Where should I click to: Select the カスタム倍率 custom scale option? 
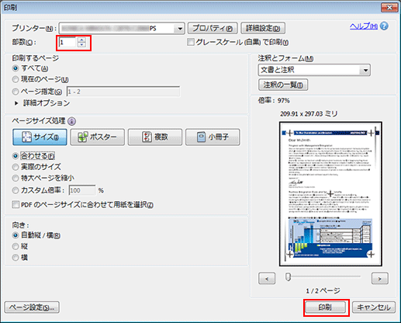pos(16,190)
